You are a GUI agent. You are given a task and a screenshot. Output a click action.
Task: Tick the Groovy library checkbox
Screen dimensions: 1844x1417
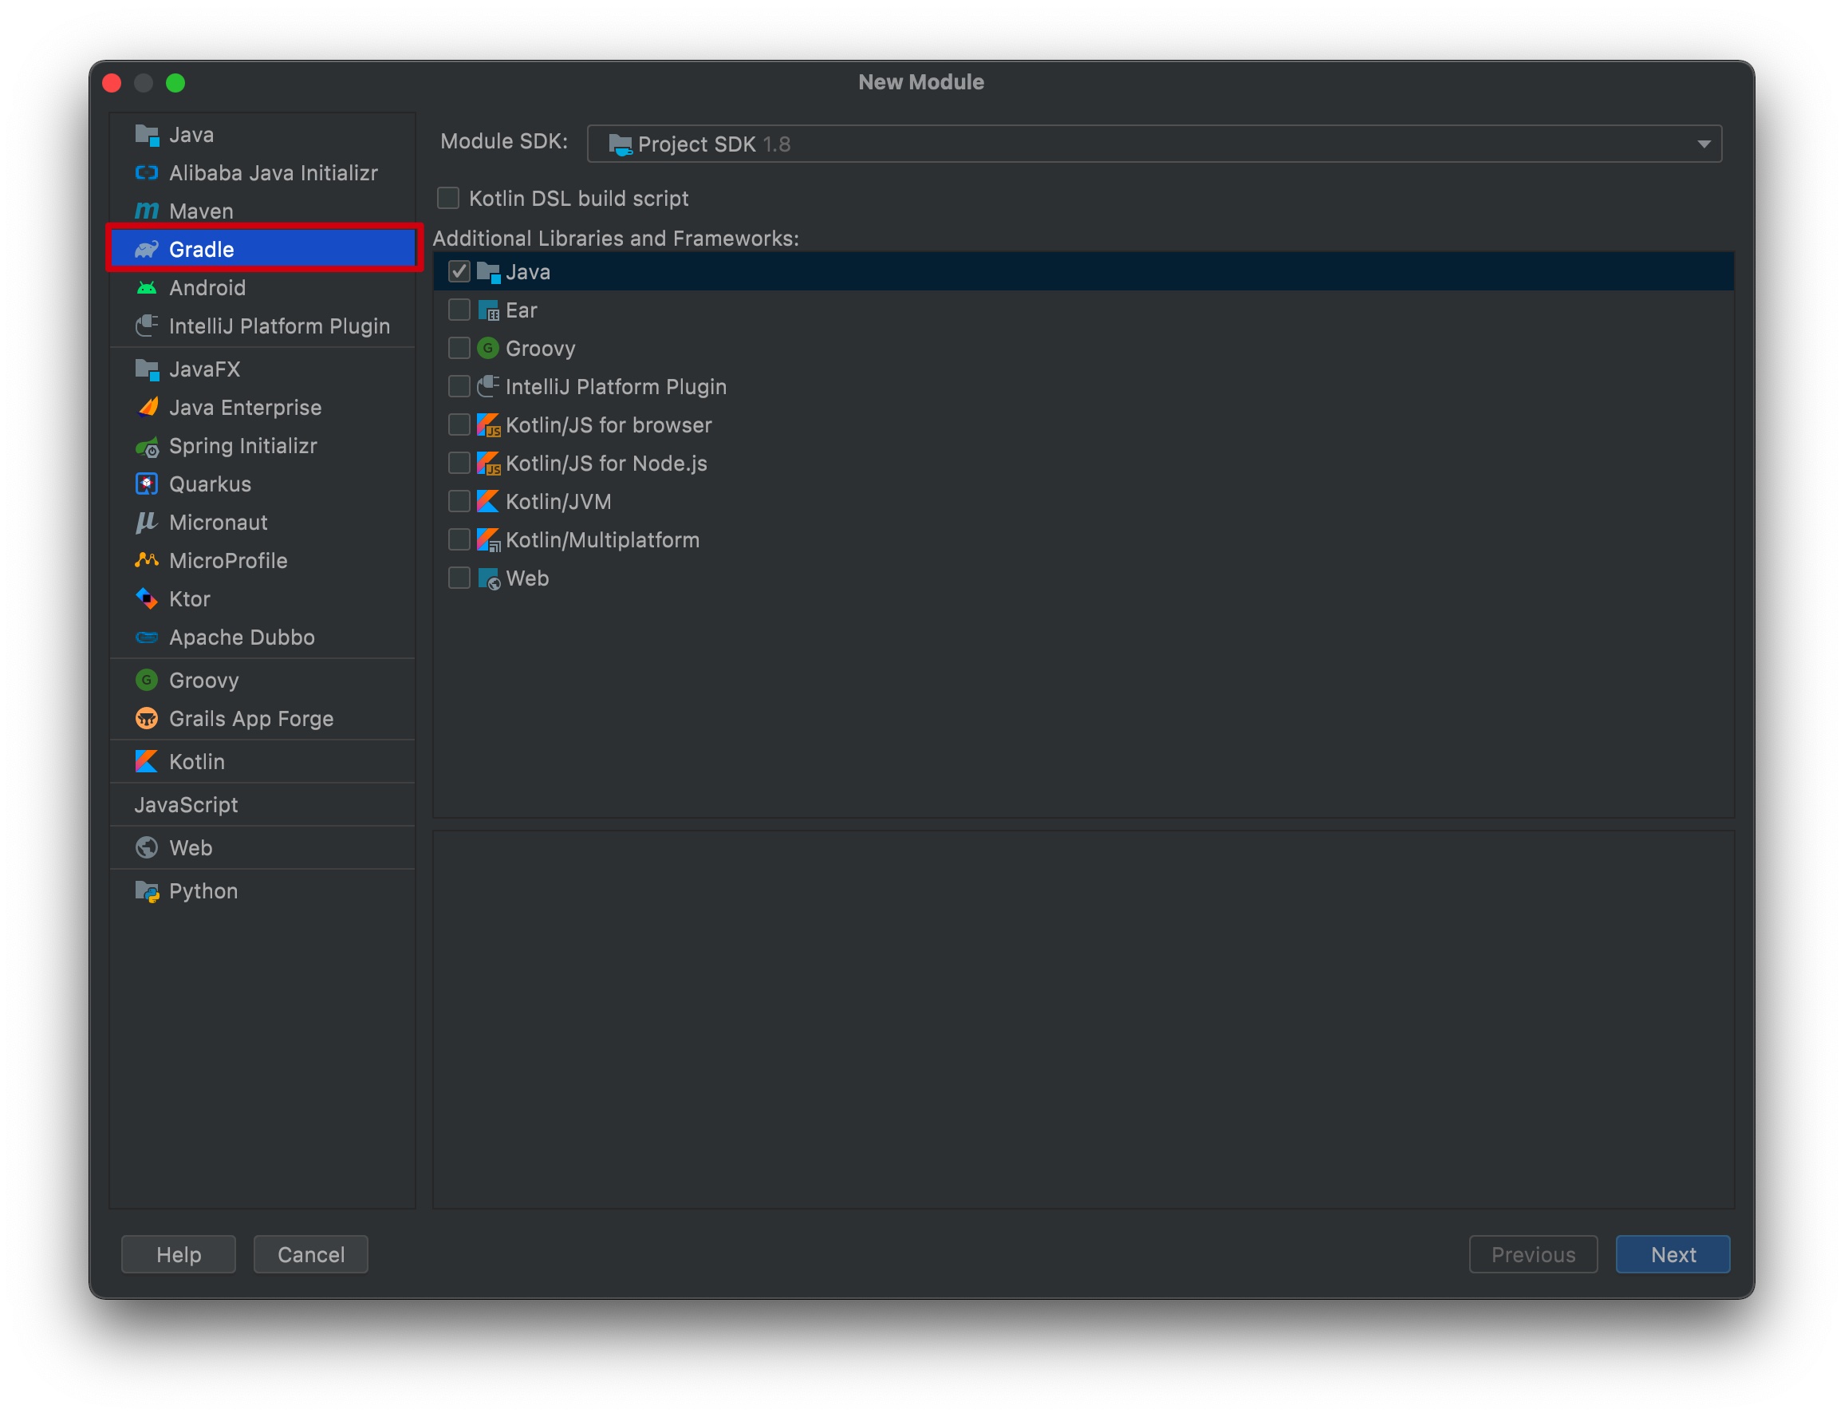click(x=459, y=349)
